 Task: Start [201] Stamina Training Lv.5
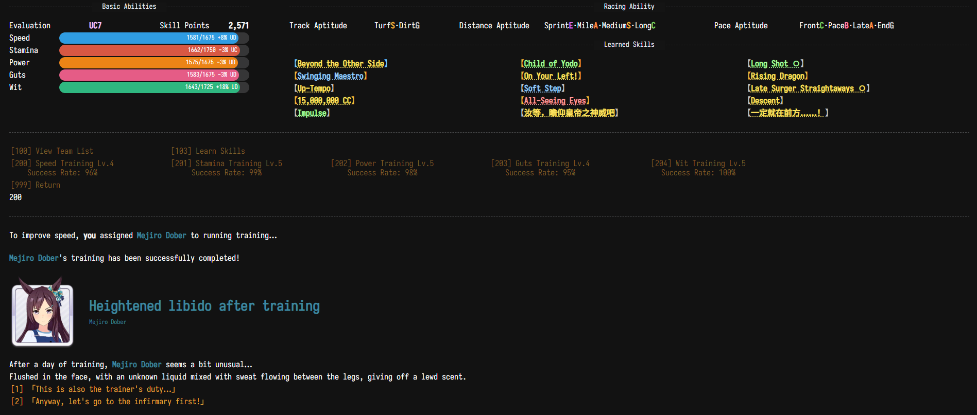[x=227, y=164]
